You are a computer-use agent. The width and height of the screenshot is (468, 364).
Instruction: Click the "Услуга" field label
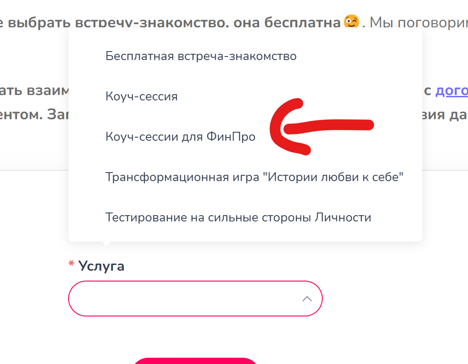pos(101,266)
